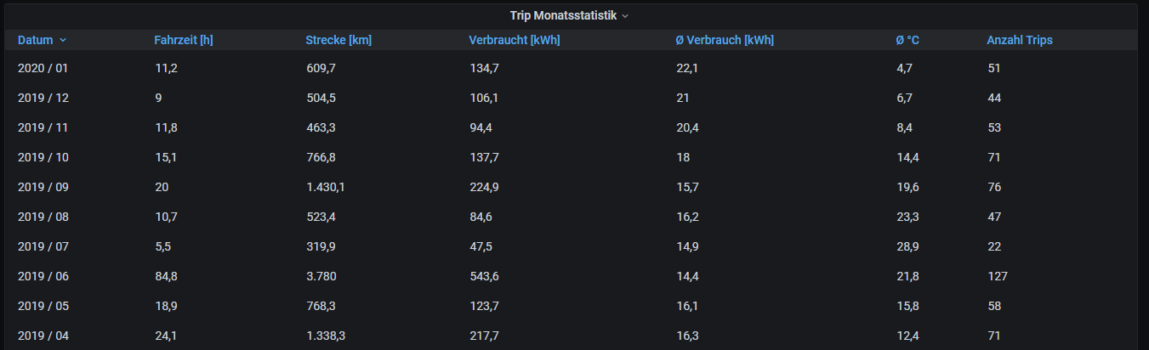Viewport: 1149px width, 350px height.
Task: Click the 127 trips count cell
Action: pyautogui.click(x=997, y=276)
